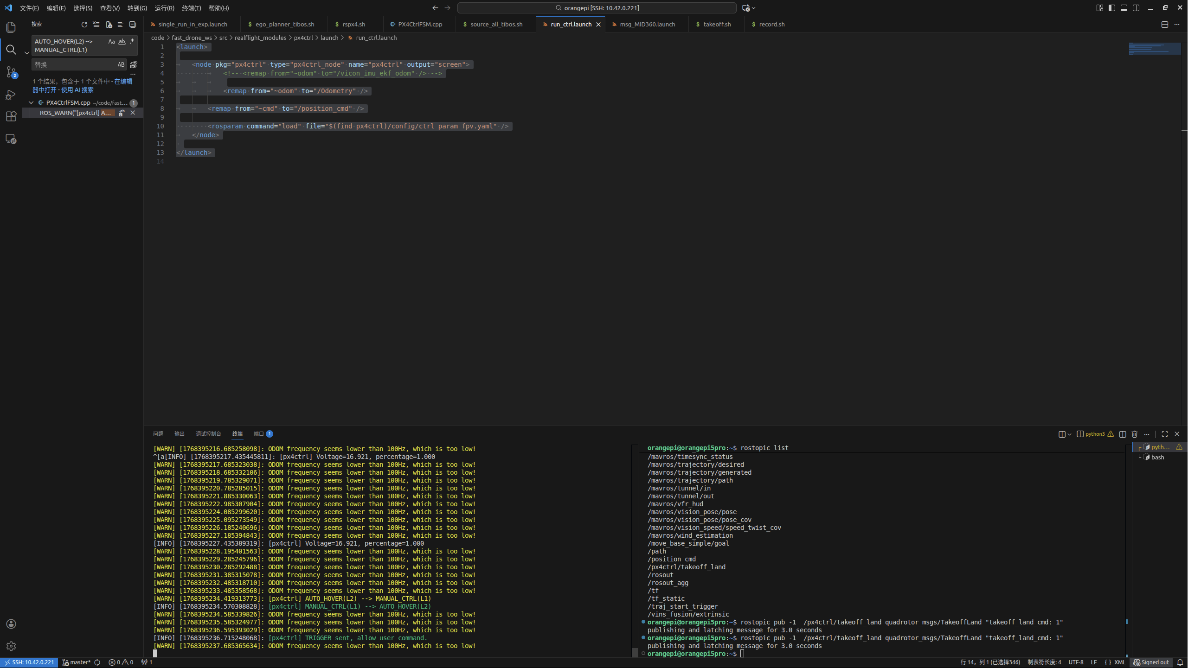
Task: Open the 终端(T) menu in the menu bar
Action: tap(191, 8)
